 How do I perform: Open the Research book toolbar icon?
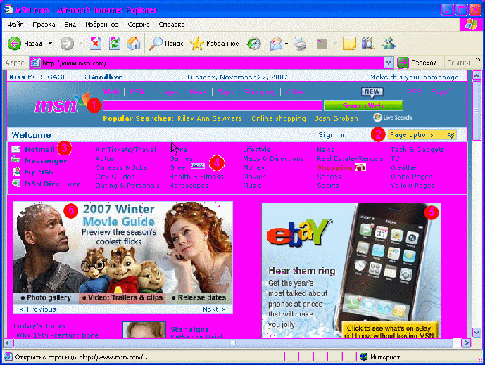[x=368, y=44]
